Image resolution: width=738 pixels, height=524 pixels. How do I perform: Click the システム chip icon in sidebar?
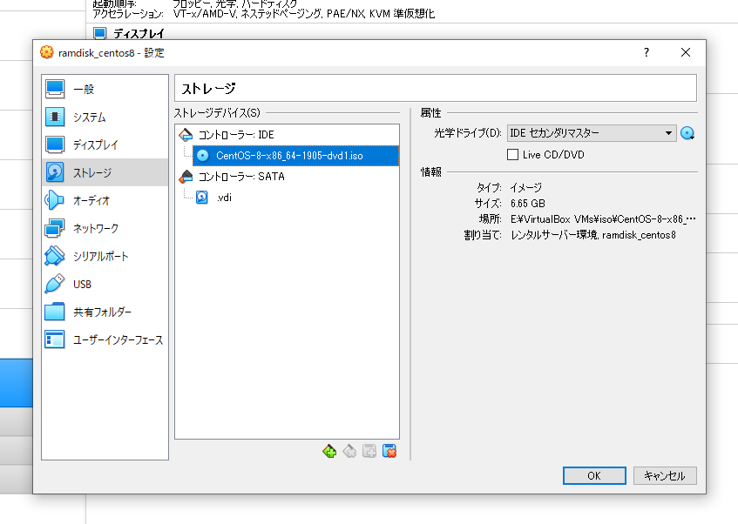[x=55, y=117]
